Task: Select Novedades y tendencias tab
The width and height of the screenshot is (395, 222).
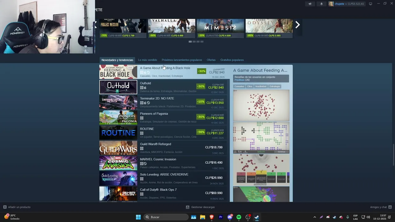Action: point(117,60)
